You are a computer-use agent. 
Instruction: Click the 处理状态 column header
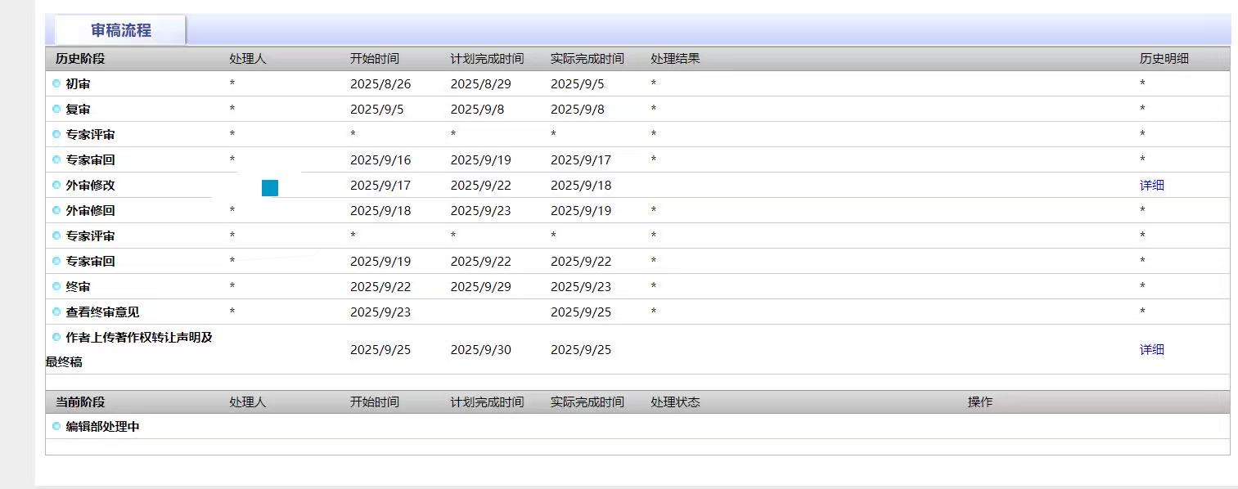click(x=675, y=402)
